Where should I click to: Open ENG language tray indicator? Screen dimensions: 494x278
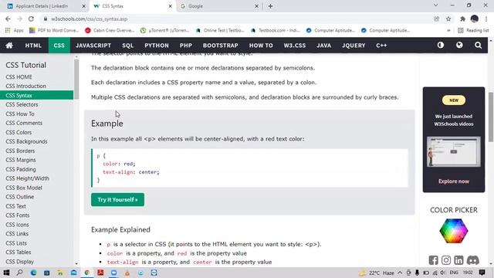tap(454, 273)
